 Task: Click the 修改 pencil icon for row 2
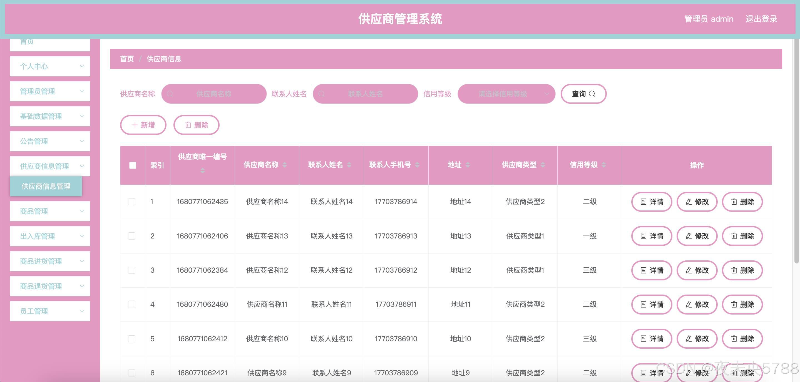pos(689,236)
